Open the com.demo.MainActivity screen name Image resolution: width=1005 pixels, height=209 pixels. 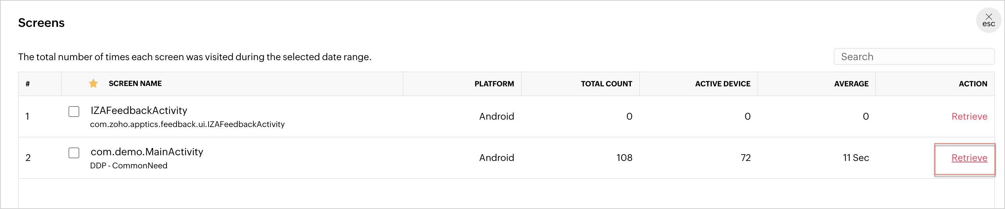pos(147,152)
